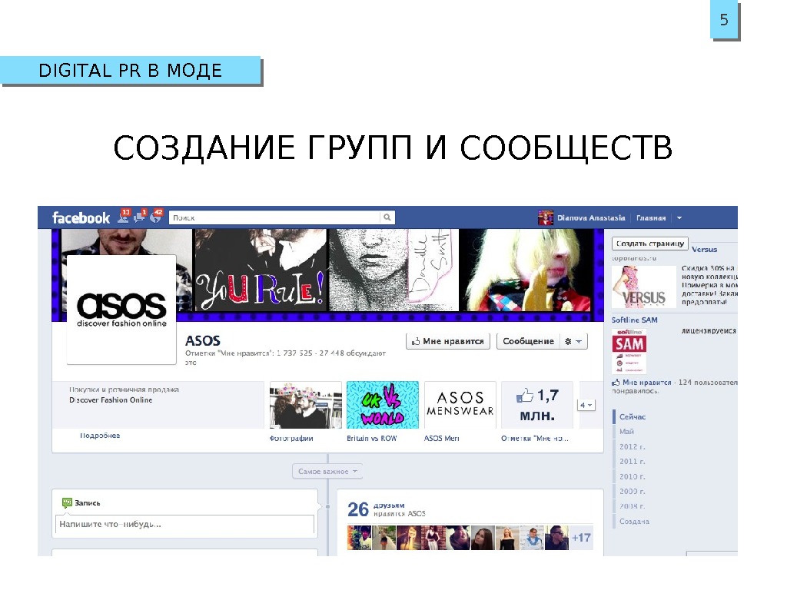The width and height of the screenshot is (787, 590).
Task: Click Подробнее link
Action: tap(100, 436)
